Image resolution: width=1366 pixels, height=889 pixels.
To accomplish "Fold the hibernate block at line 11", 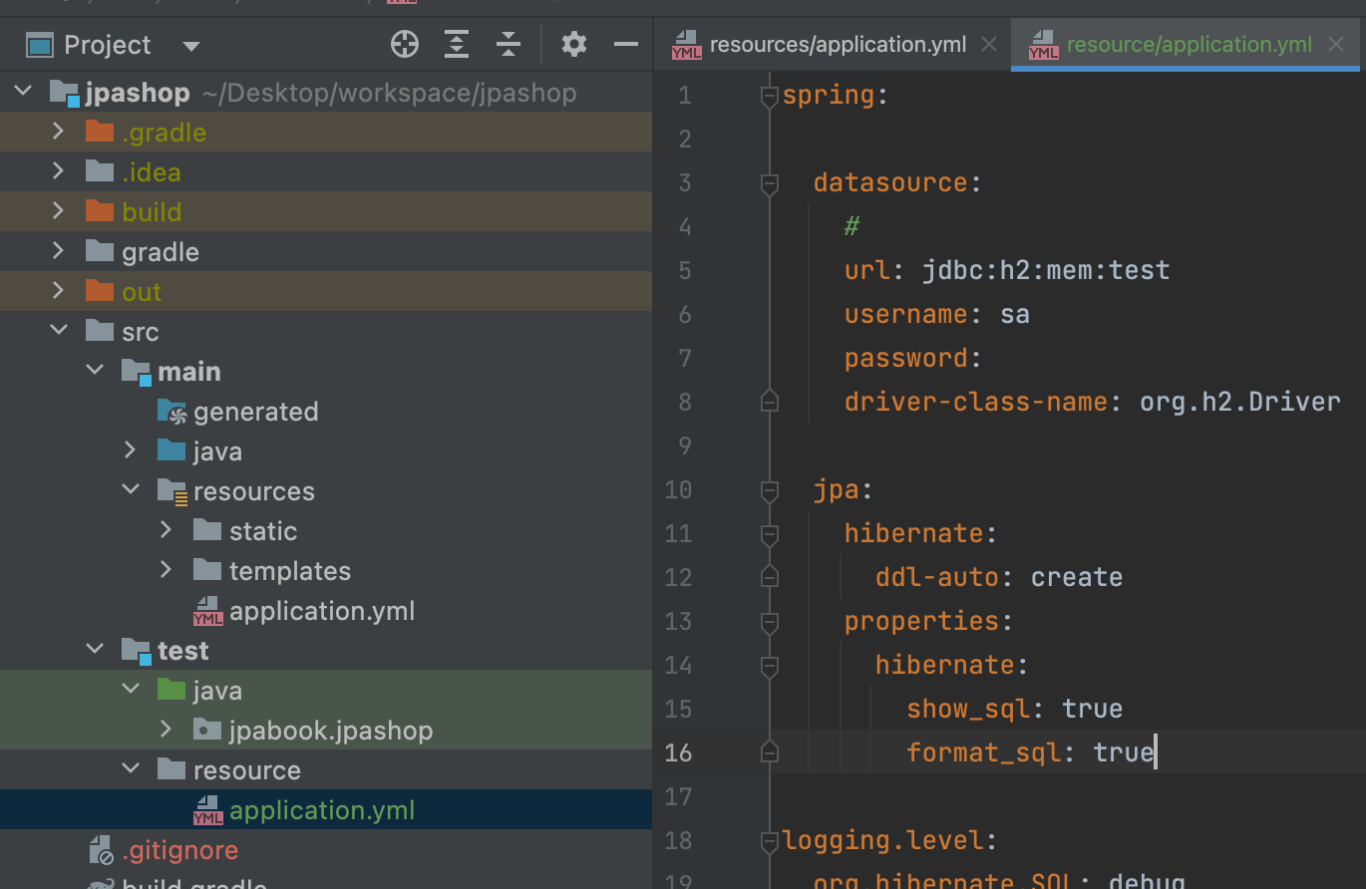I will [x=769, y=534].
